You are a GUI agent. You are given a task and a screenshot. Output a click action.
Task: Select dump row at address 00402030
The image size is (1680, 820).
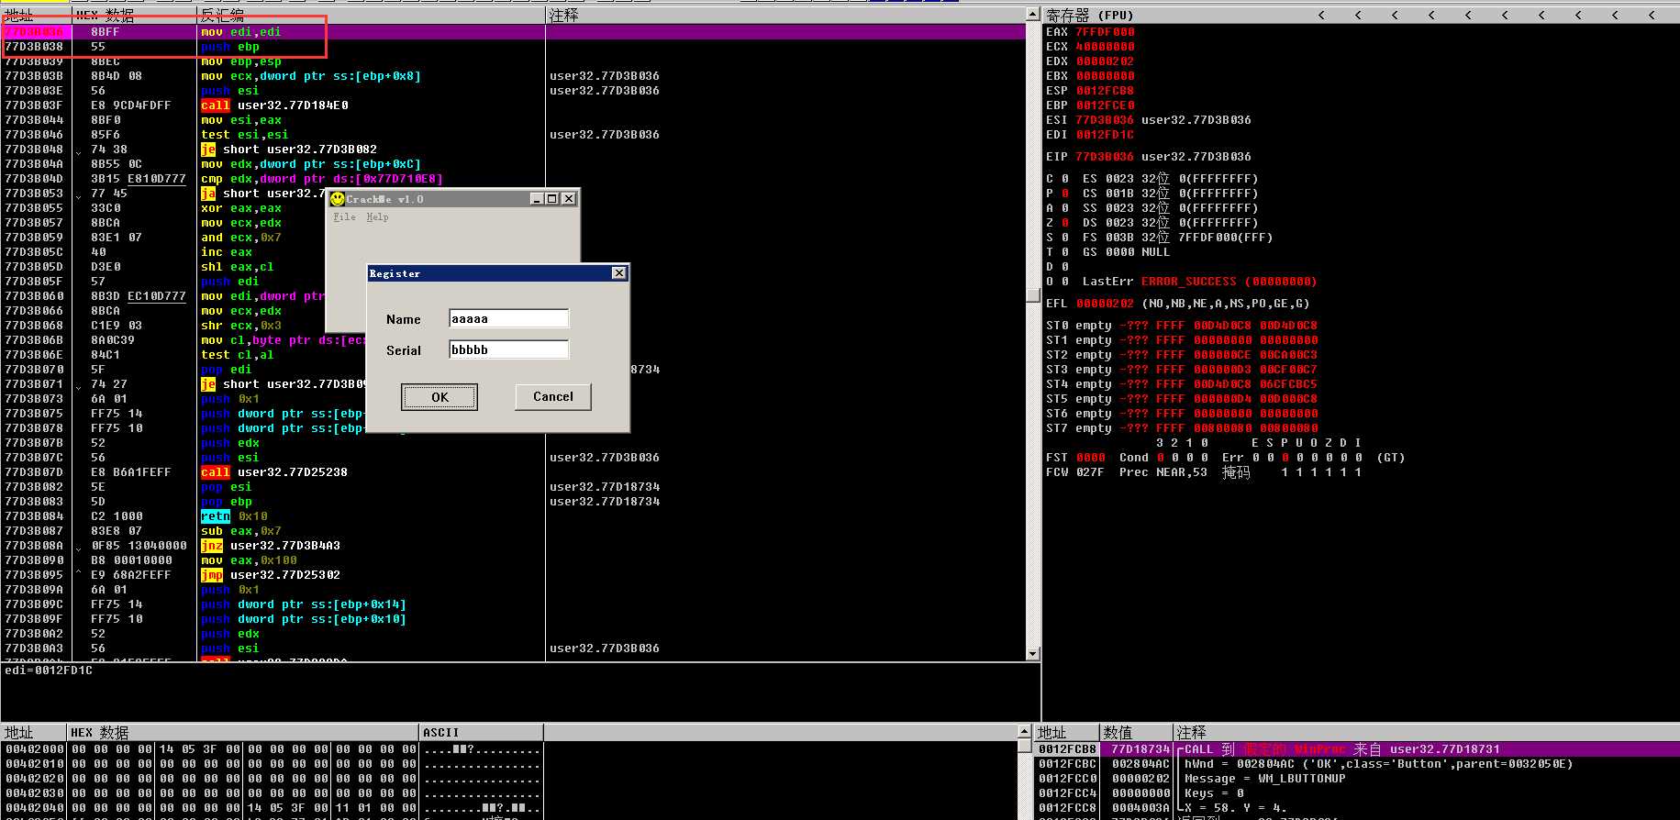tap(273, 793)
